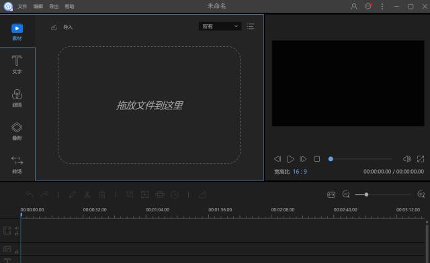Click the 00:02:08.00 ruler mark
The width and height of the screenshot is (430, 263).
[x=283, y=209]
